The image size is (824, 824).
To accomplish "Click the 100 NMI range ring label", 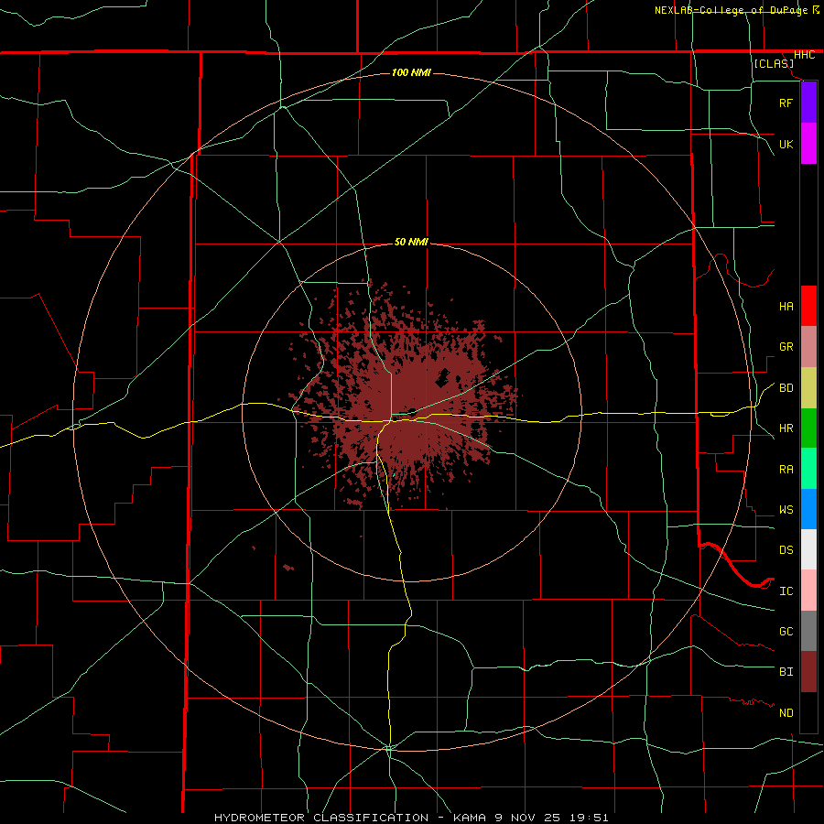I will point(411,72).
